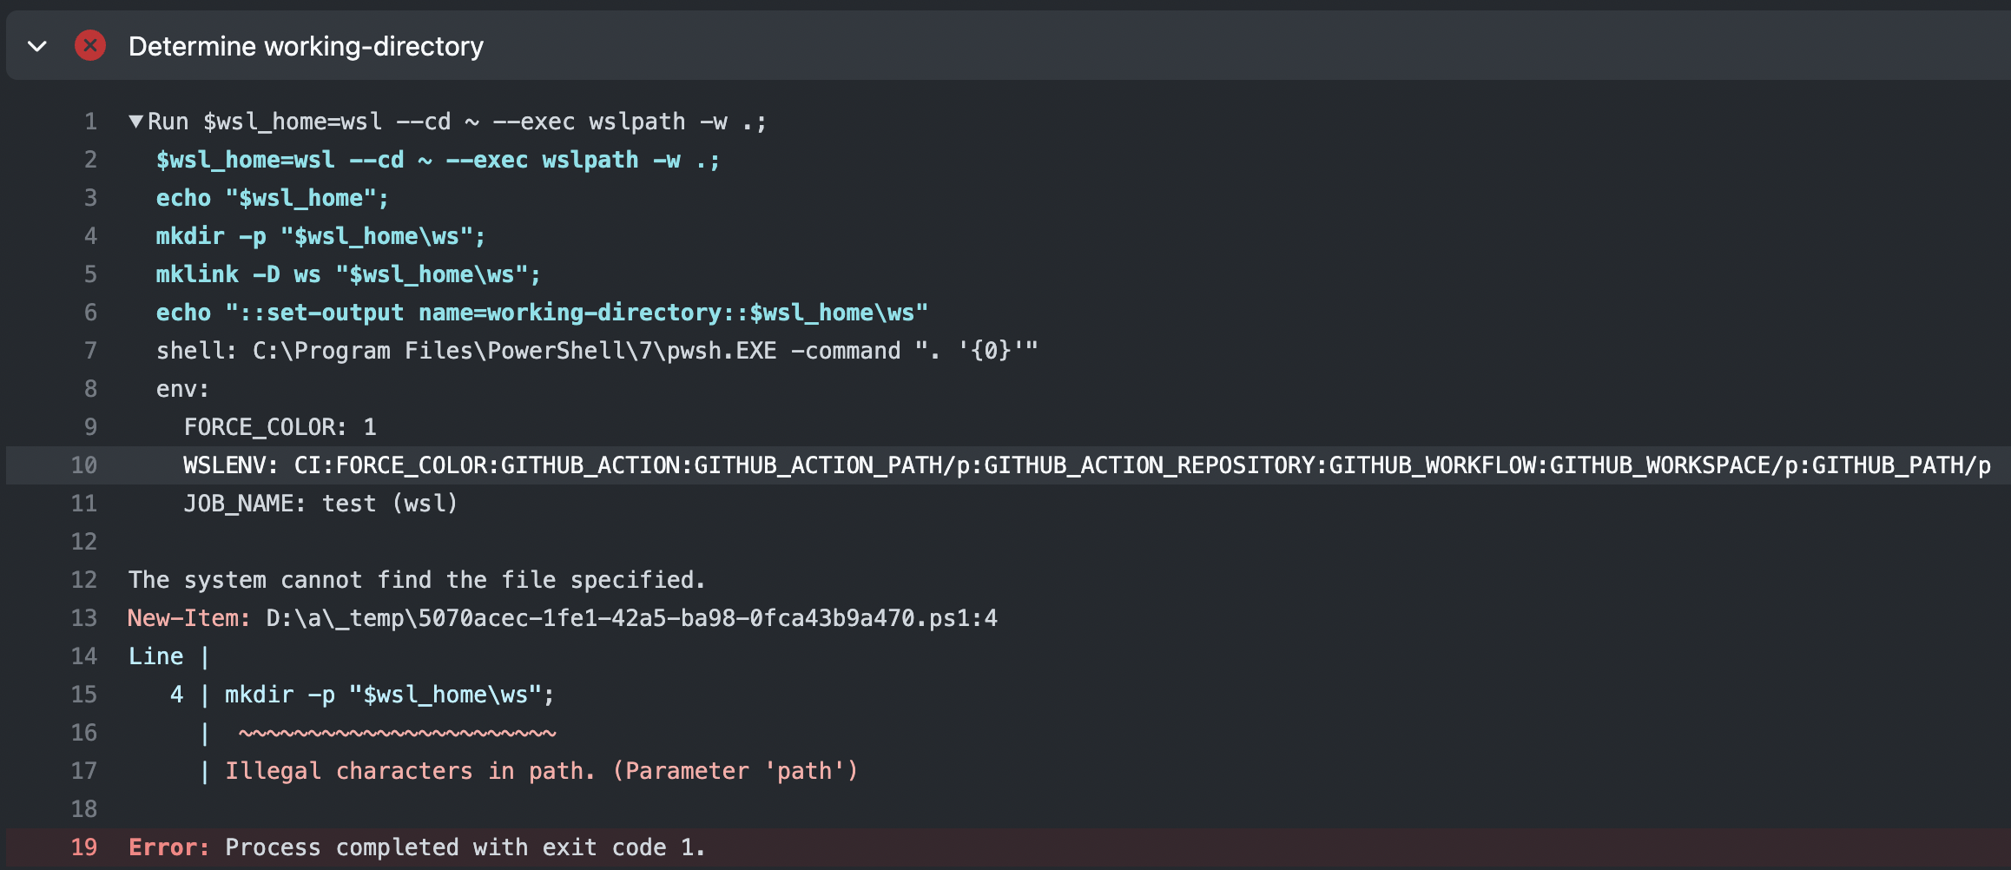2011x870 pixels.
Task: Click 'The system cannot find the file specified.'
Action: [x=417, y=580]
